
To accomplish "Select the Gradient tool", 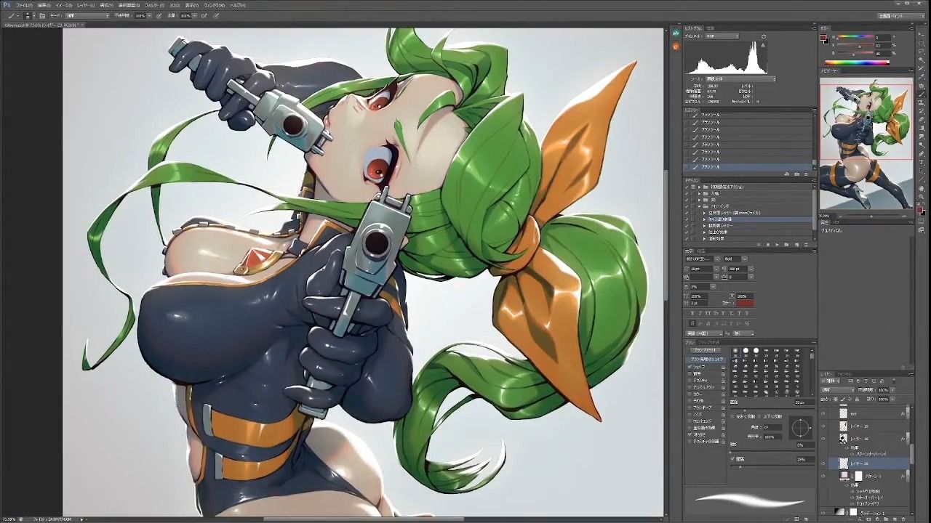I will click(x=921, y=129).
